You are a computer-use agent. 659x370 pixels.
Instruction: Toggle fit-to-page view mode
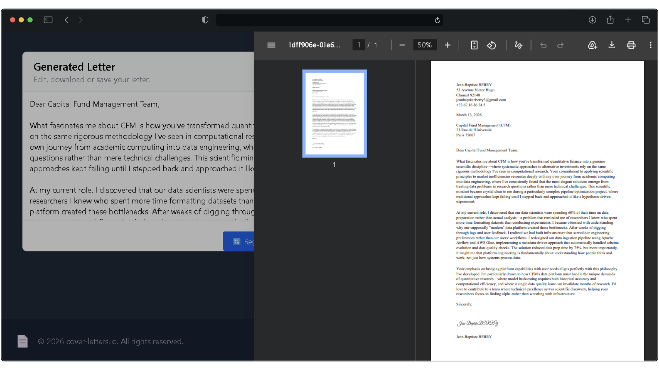coord(474,45)
